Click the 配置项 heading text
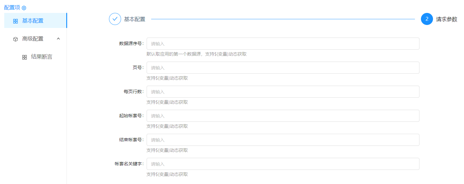464x184 pixels. 12,8
